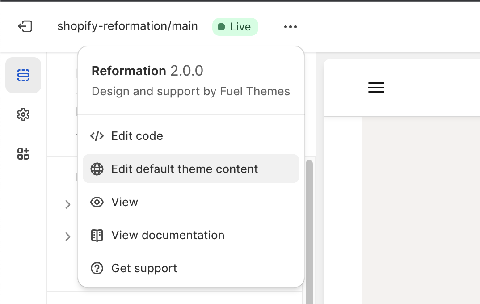Open the hamburger menu in the theme preview

[376, 87]
